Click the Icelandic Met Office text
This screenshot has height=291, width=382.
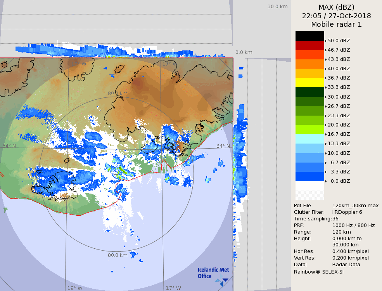[213, 273]
